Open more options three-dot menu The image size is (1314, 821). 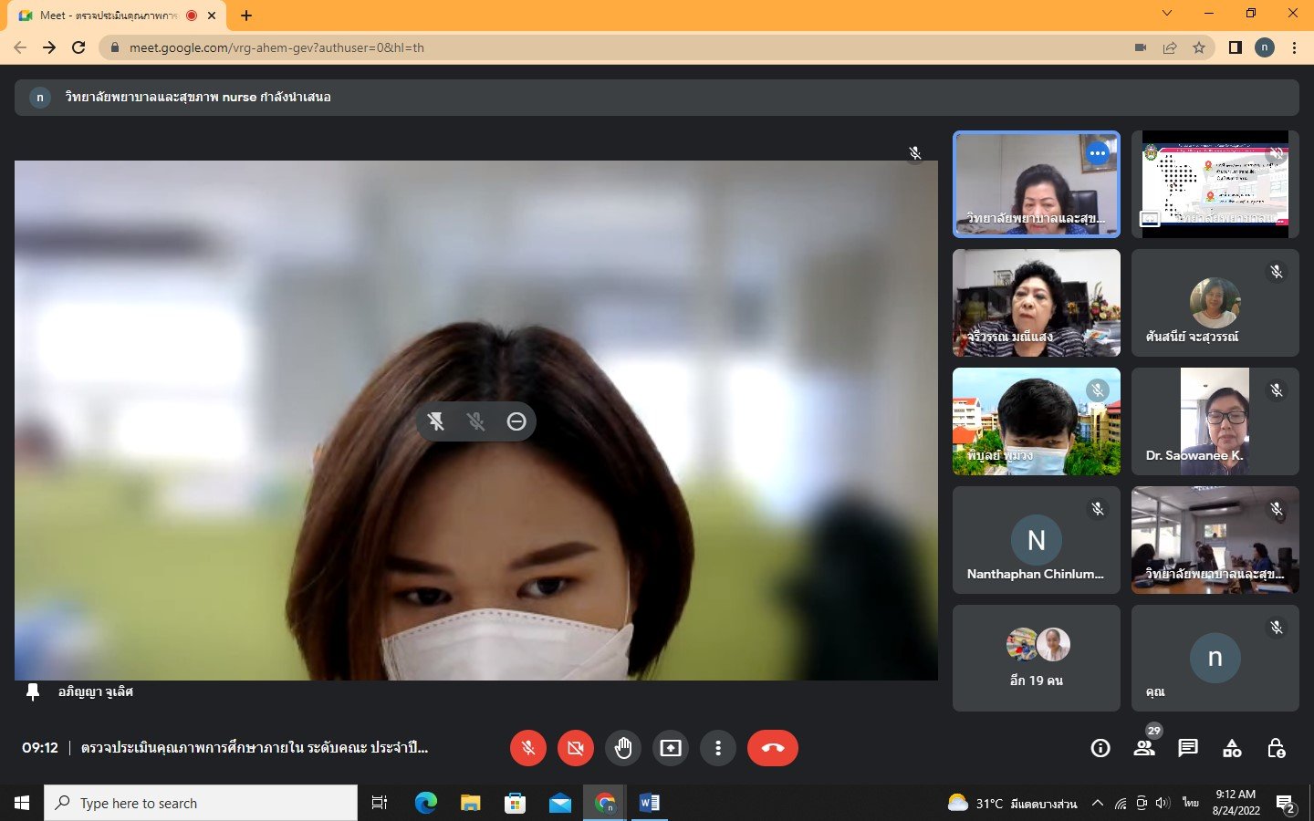[x=718, y=748]
